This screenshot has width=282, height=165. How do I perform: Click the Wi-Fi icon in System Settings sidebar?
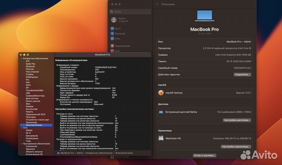coord(112,29)
